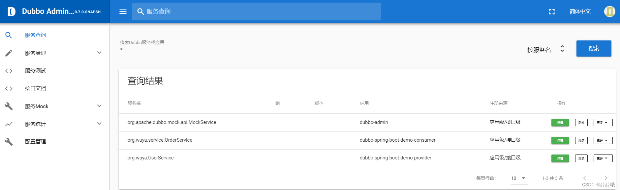Click the code brackets icon for 接口文档

(9, 88)
